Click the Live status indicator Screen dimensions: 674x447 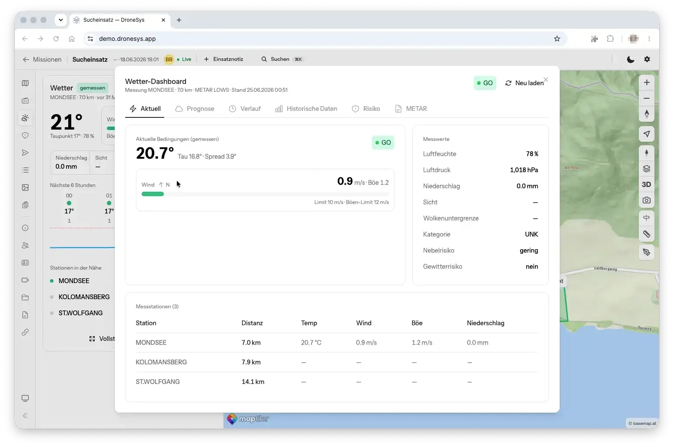[x=184, y=60]
